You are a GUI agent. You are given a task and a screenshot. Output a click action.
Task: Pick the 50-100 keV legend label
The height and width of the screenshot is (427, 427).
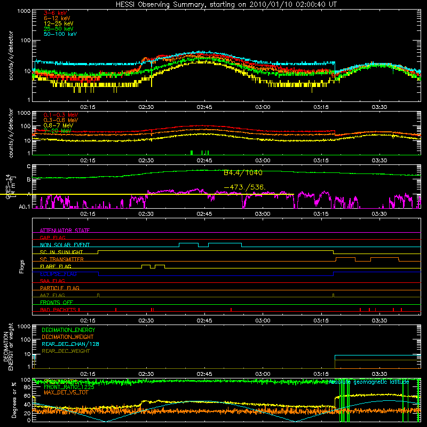(60, 34)
